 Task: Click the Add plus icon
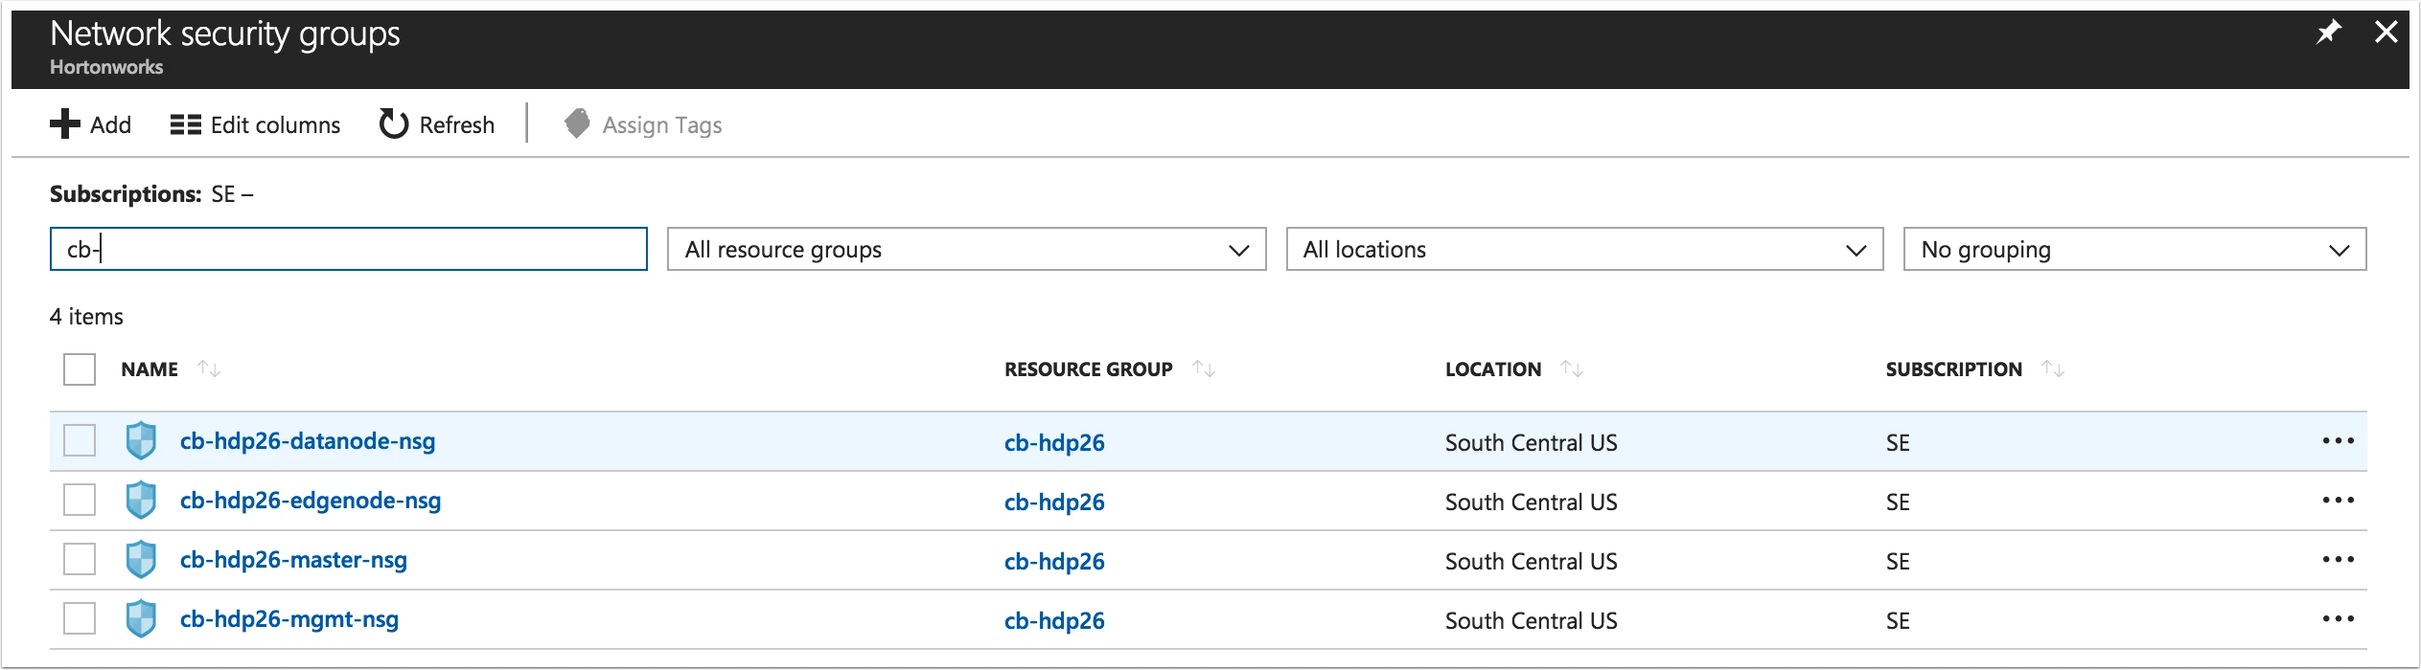(x=65, y=124)
